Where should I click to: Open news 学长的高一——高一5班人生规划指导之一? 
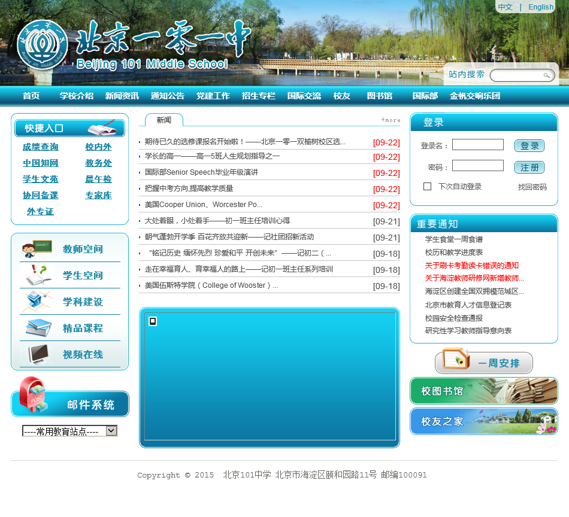coord(212,156)
